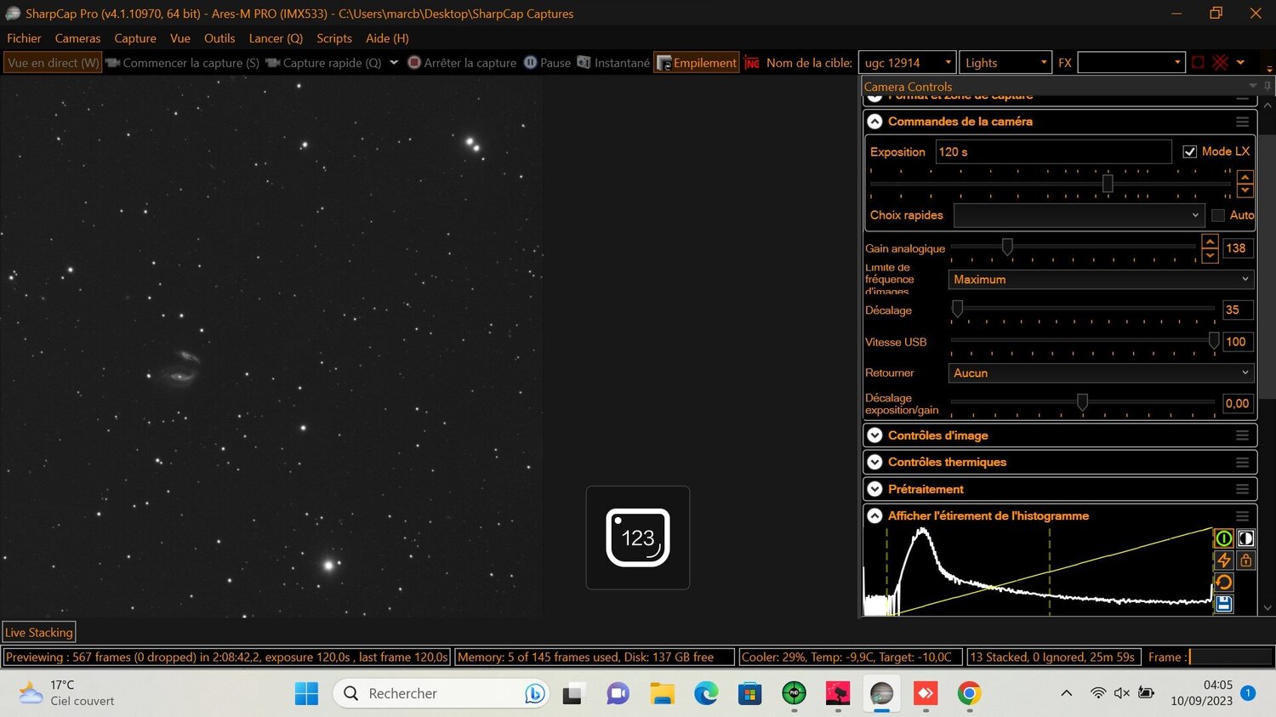Expand the Prétraitement section
1276x717 pixels.
(874, 489)
